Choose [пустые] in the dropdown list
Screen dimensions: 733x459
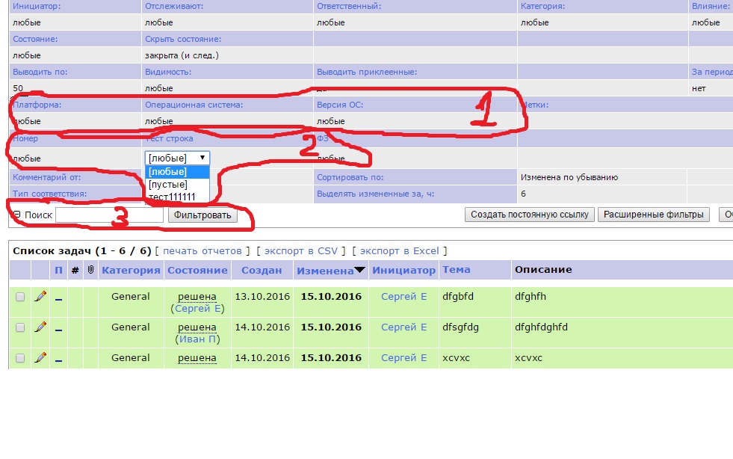168,184
